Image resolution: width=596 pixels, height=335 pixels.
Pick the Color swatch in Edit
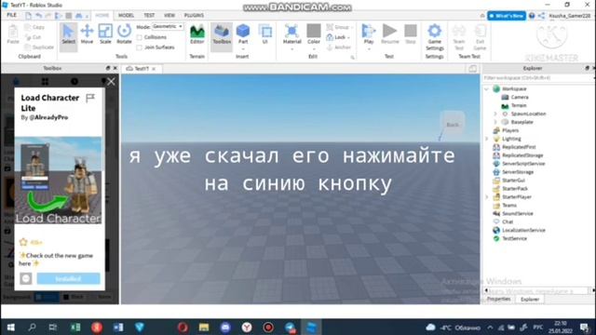tap(314, 31)
